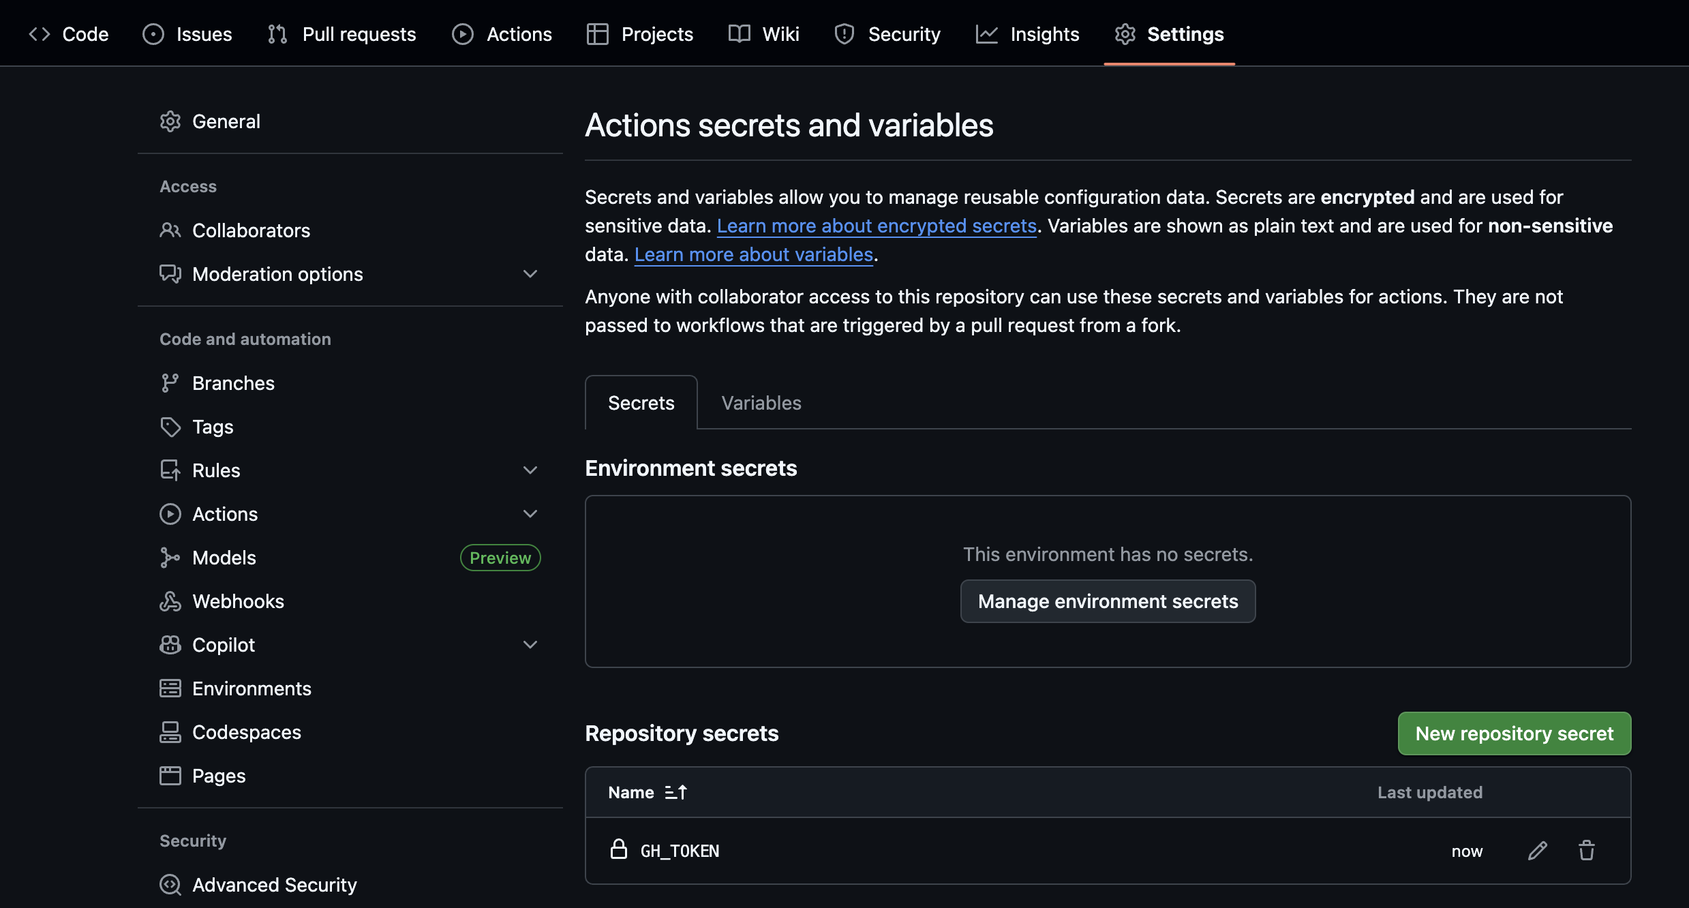Click the GH_TOKEN secret name

(680, 851)
